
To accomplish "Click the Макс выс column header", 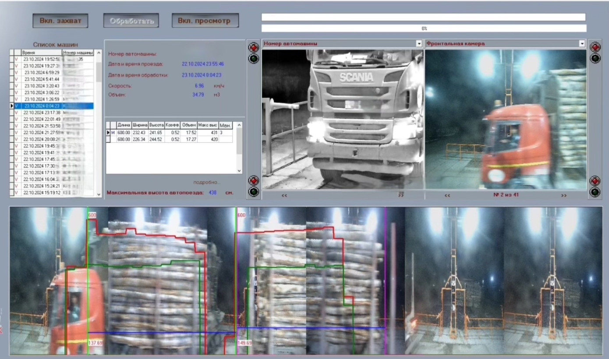I will click(x=208, y=125).
